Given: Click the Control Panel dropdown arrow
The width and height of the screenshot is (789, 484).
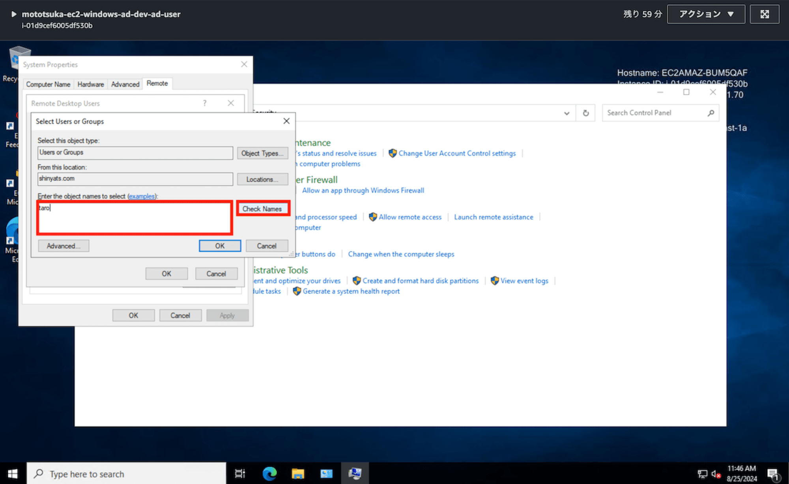Looking at the screenshot, I should (566, 113).
